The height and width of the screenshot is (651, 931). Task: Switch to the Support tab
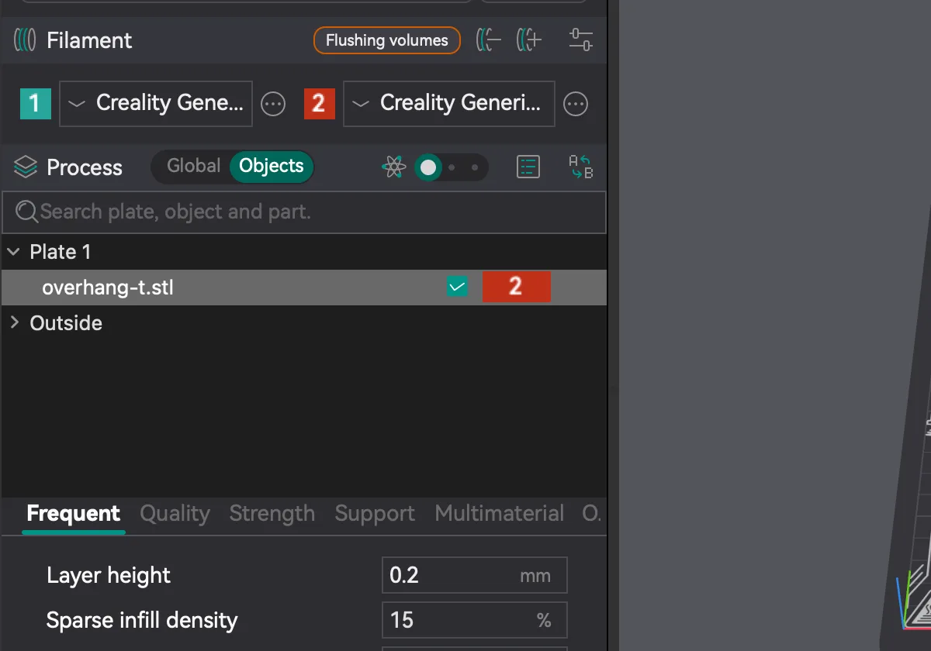(x=375, y=513)
